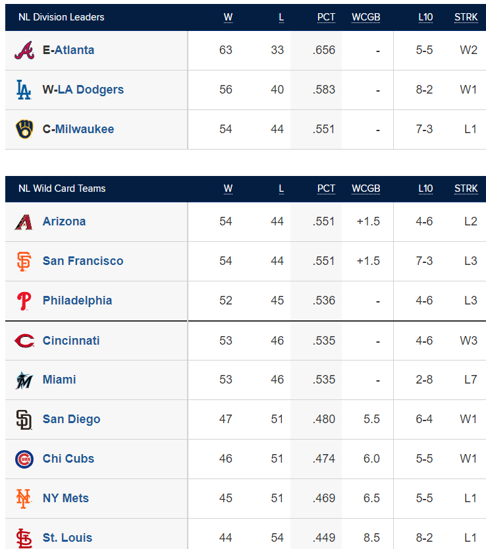
Task: Click the San Diego Padres logo
Action: [24, 419]
